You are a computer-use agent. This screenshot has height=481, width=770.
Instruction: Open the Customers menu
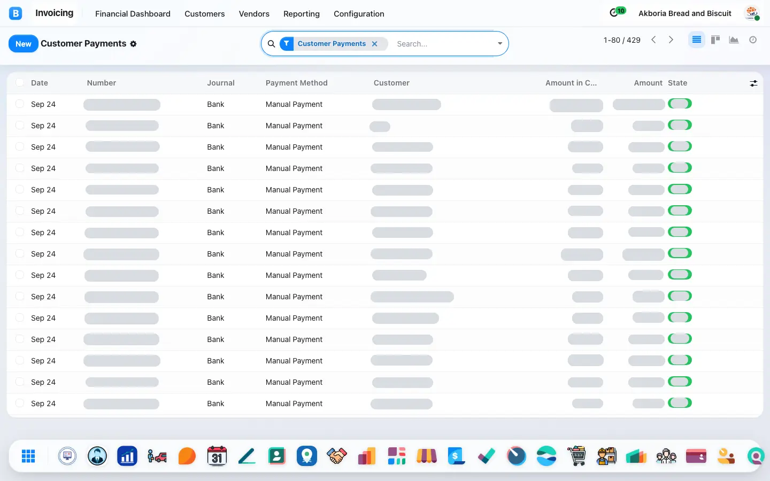point(205,14)
